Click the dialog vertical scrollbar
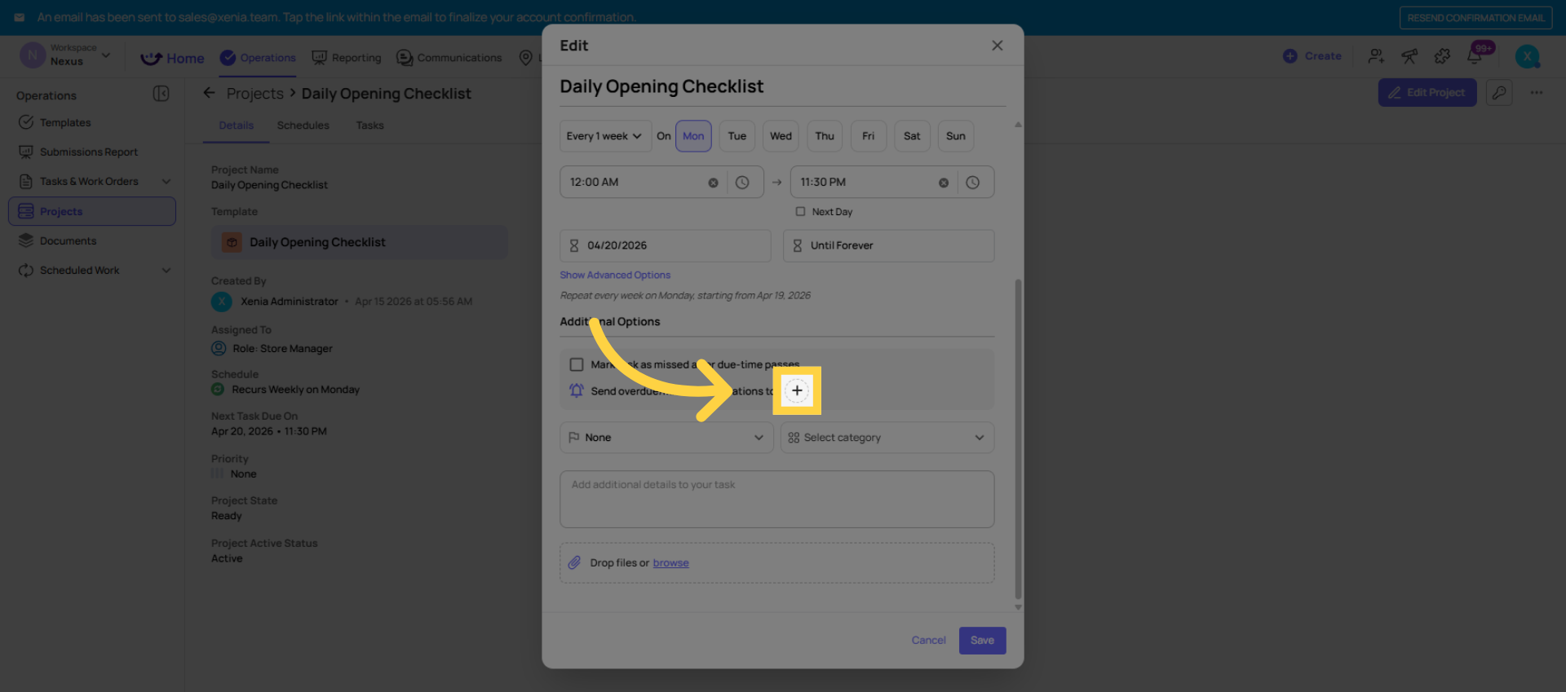1566x692 pixels. (1018, 439)
